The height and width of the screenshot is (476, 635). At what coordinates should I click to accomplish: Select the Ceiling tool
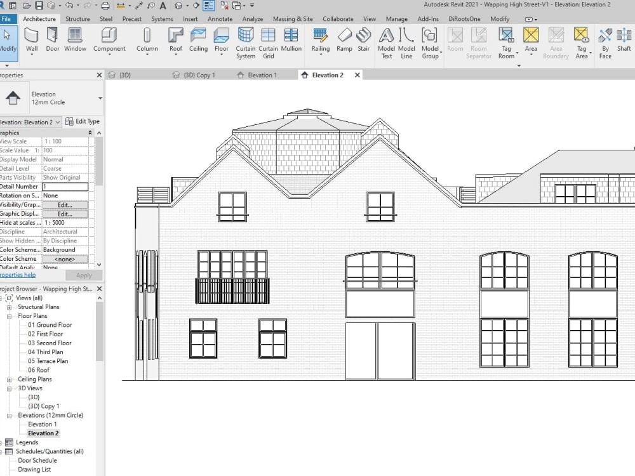[x=198, y=41]
